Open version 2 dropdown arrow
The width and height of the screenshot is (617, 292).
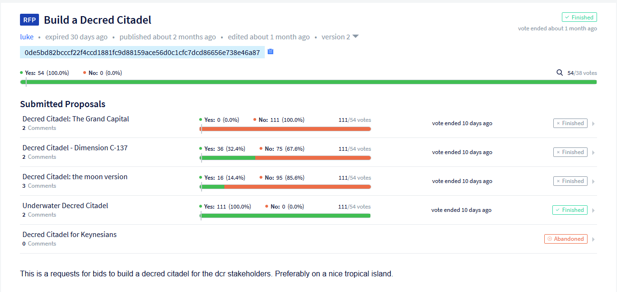(x=356, y=37)
